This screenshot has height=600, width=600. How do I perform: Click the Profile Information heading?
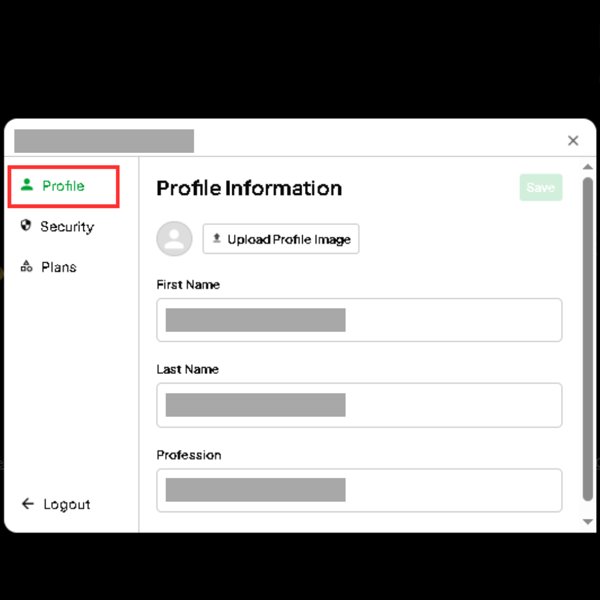pyautogui.click(x=249, y=188)
